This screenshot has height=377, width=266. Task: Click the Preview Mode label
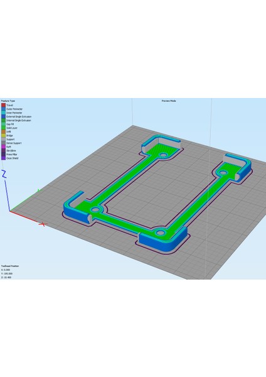169,101
